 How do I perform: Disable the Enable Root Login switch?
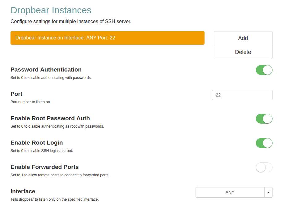(264, 143)
